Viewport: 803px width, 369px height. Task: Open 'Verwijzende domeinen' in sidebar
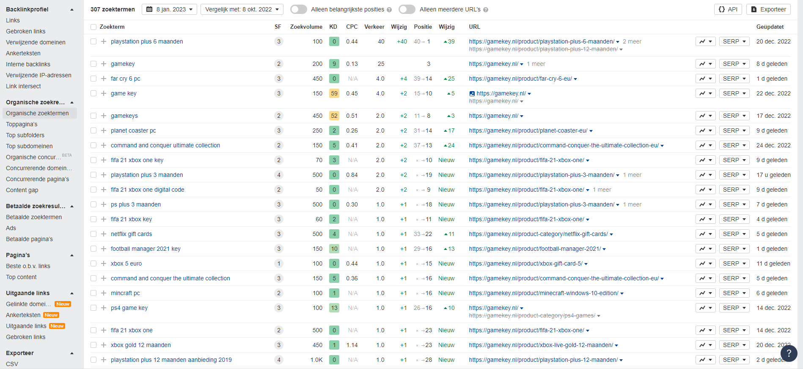point(36,42)
